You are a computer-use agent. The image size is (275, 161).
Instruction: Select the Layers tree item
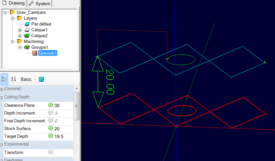pos(30,18)
